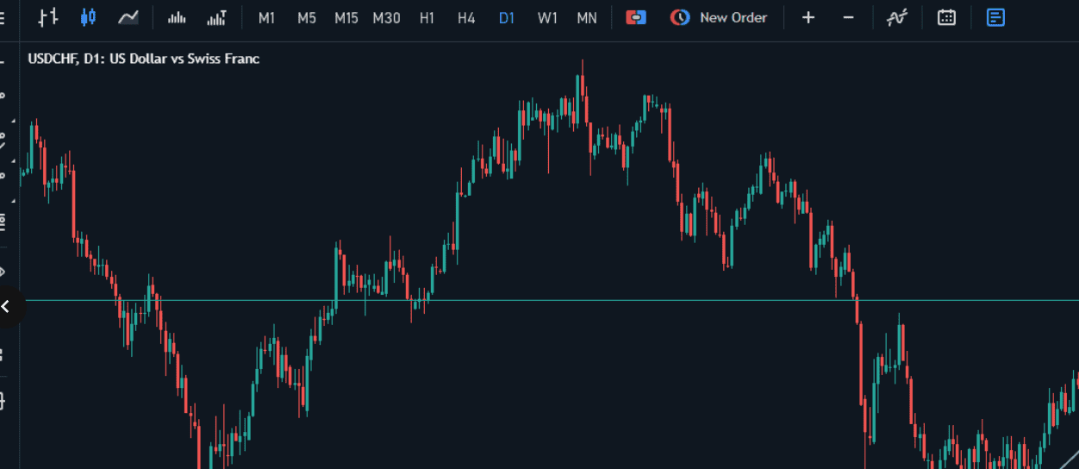The image size is (1079, 469).
Task: Open the indicators list icon
Action: click(897, 17)
